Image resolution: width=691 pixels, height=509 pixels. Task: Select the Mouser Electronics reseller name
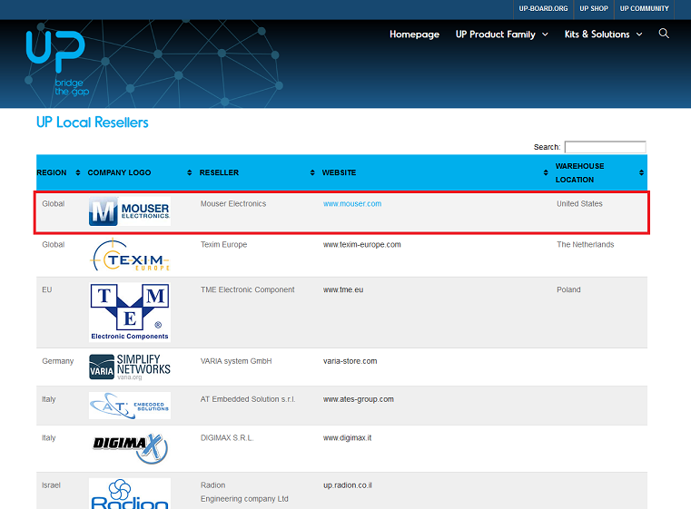click(x=233, y=204)
